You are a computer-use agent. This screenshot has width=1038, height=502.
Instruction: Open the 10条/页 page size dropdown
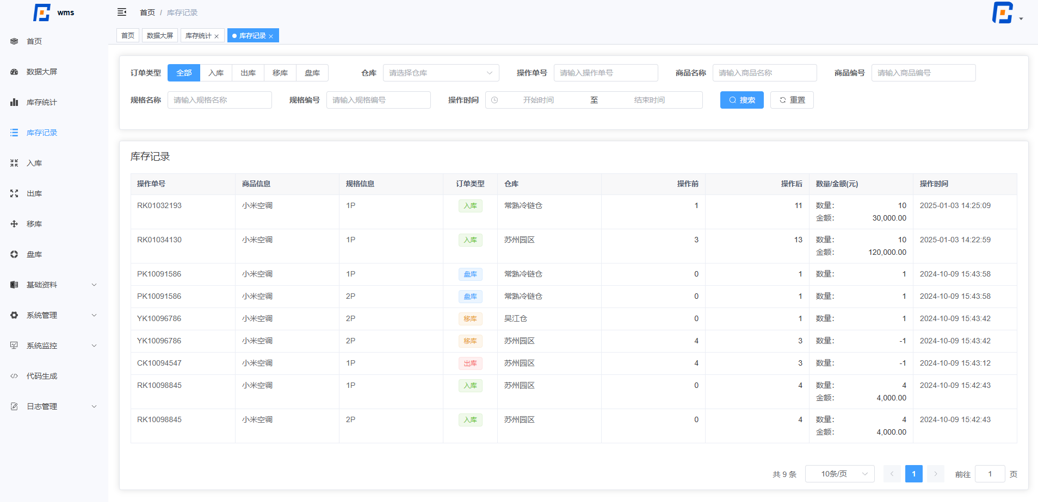840,474
